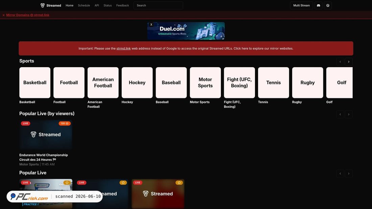Open the red Streamed thumbnail in Popular Live
This screenshot has height=209, width=372.
coord(158,194)
